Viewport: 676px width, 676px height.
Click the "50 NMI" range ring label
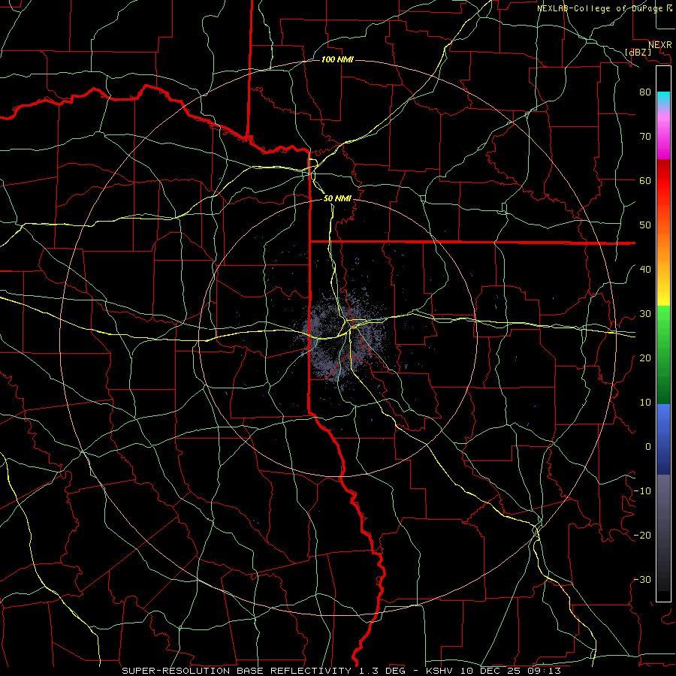(x=337, y=198)
